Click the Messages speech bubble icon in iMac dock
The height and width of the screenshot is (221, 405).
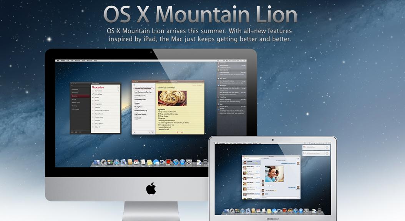[156, 162]
